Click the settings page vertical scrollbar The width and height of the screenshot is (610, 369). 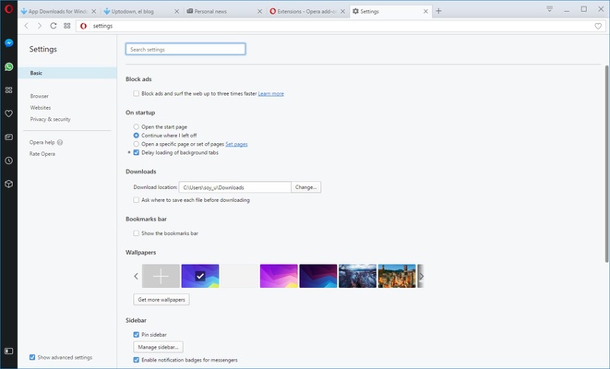click(x=607, y=163)
